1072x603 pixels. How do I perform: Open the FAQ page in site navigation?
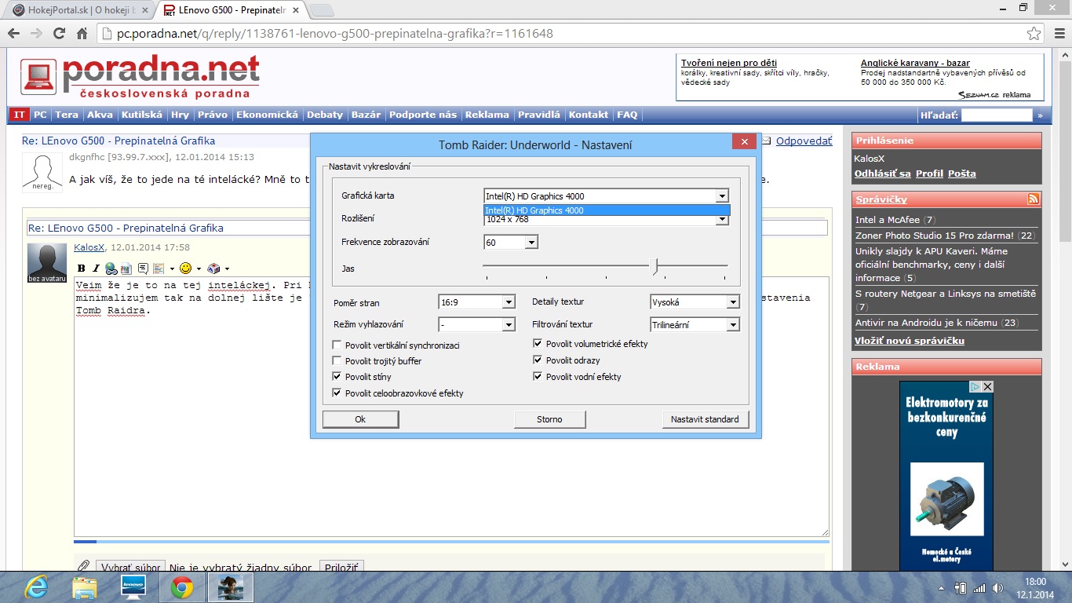[627, 115]
